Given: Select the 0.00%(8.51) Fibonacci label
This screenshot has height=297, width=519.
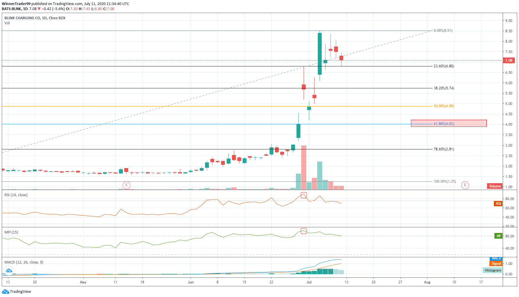Looking at the screenshot, I should coord(443,31).
